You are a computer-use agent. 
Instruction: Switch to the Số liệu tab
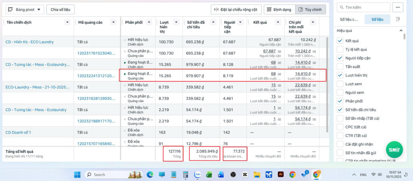coord(378,19)
